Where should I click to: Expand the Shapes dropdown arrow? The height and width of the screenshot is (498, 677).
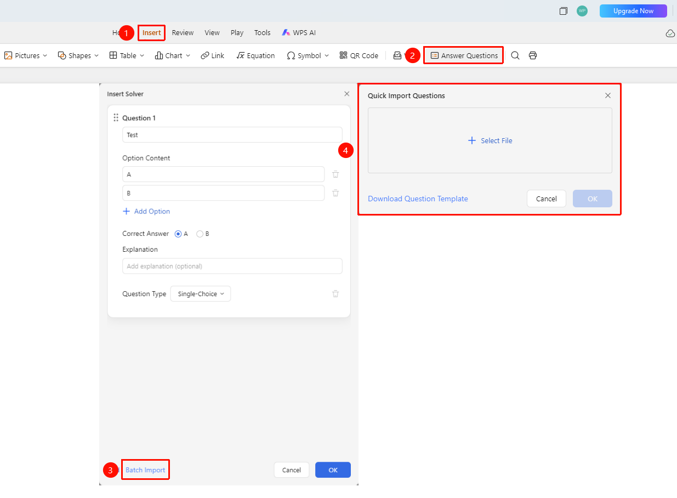[x=96, y=55]
